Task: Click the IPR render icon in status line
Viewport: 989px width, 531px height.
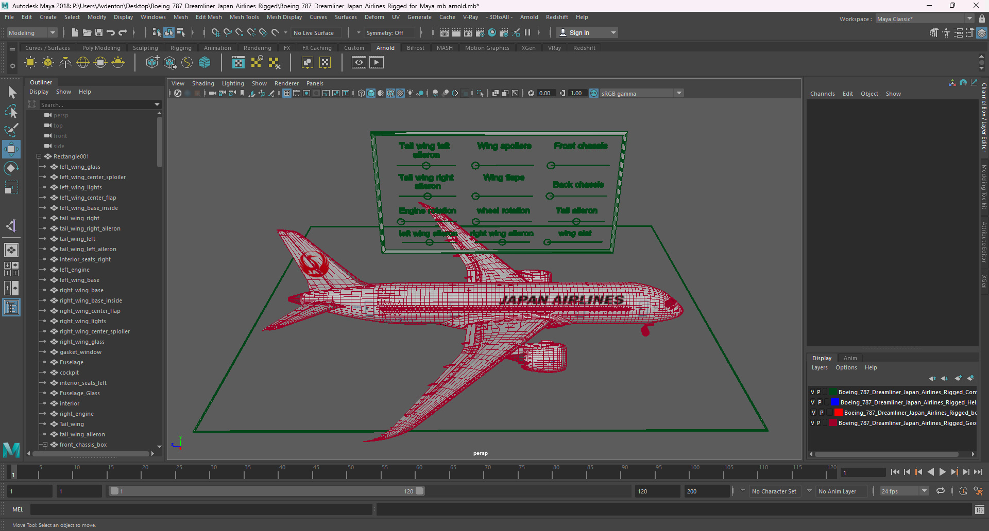Action: [x=468, y=32]
